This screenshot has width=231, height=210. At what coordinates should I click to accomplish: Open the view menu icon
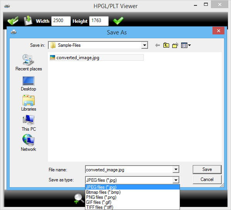[186, 45]
